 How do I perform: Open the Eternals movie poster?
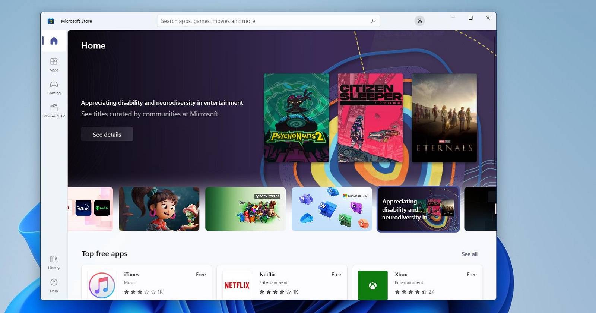tap(444, 118)
